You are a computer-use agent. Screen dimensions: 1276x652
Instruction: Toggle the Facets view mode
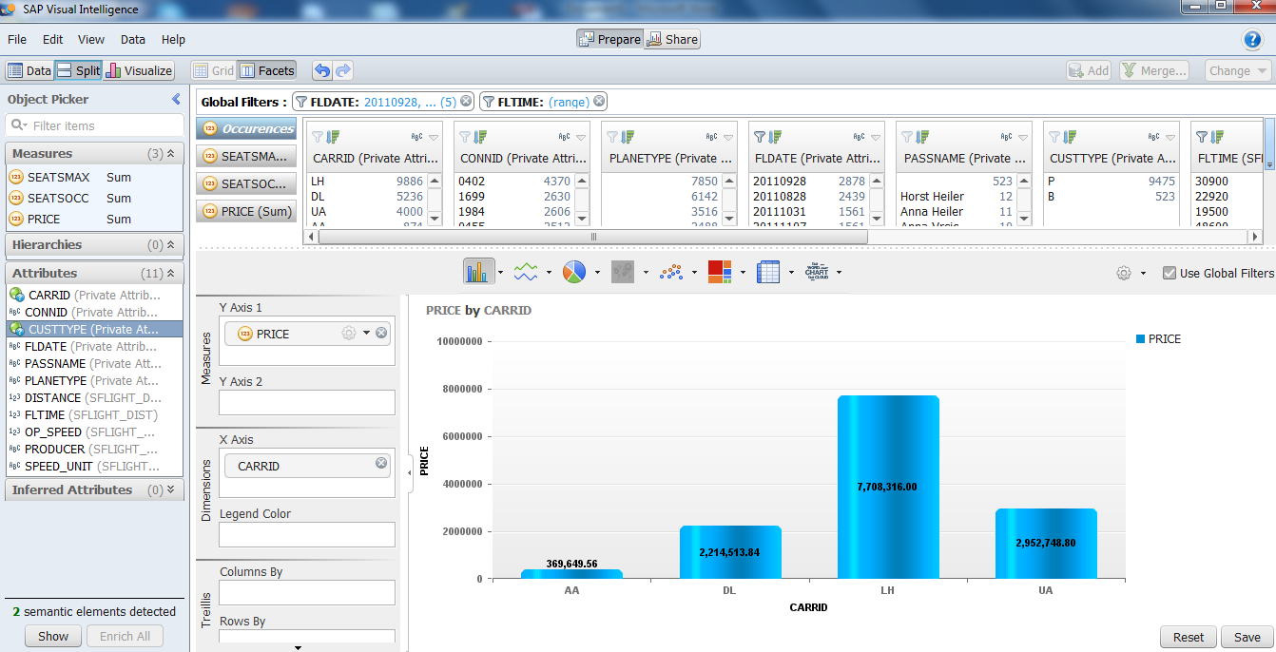[267, 69]
